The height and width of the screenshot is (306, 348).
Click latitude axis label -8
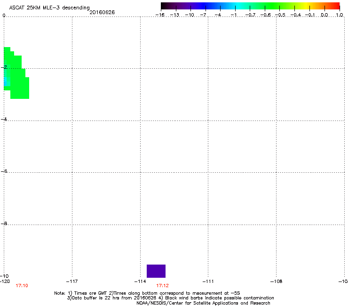[x=4, y=223]
